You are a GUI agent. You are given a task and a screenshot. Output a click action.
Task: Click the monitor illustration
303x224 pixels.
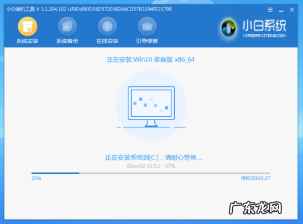tap(151, 107)
